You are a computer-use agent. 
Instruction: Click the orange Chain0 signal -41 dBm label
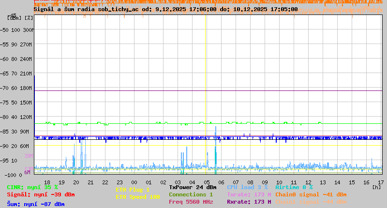point(311,194)
